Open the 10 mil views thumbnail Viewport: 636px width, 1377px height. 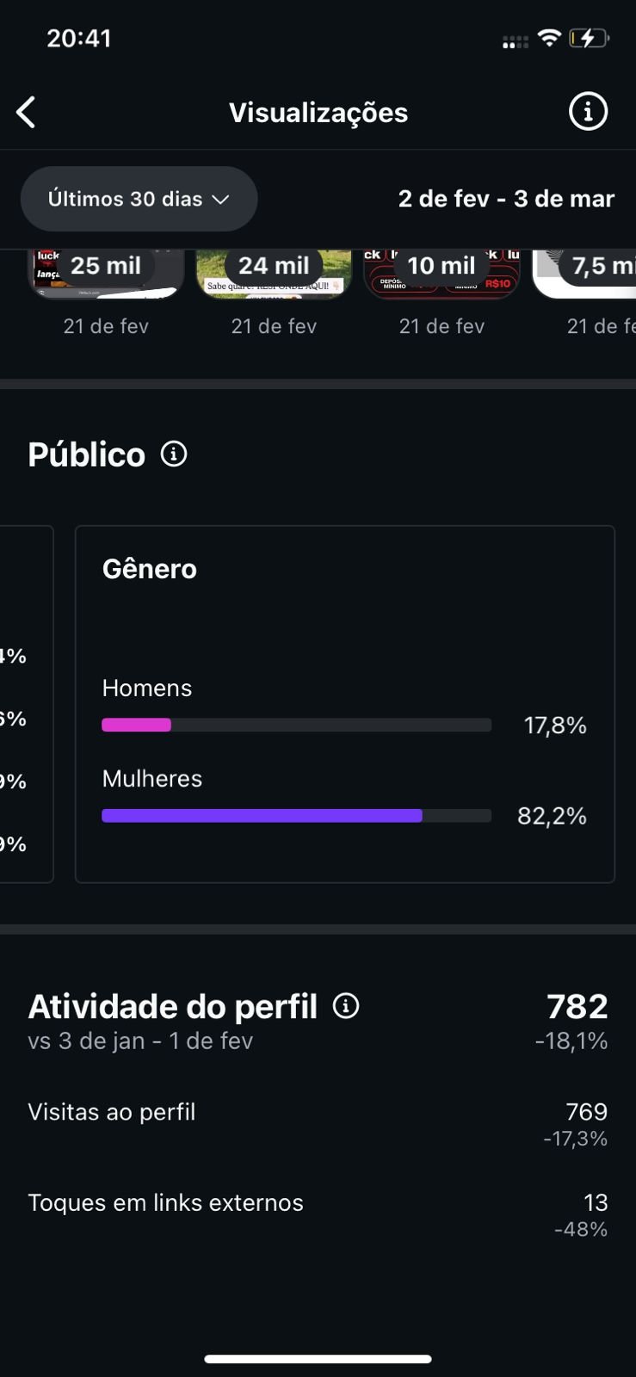441,274
